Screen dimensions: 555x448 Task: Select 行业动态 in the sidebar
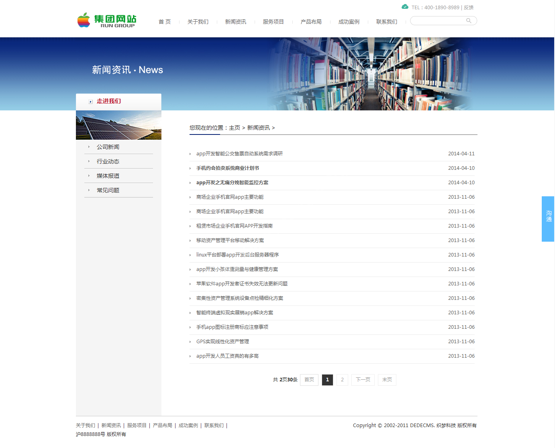point(108,161)
